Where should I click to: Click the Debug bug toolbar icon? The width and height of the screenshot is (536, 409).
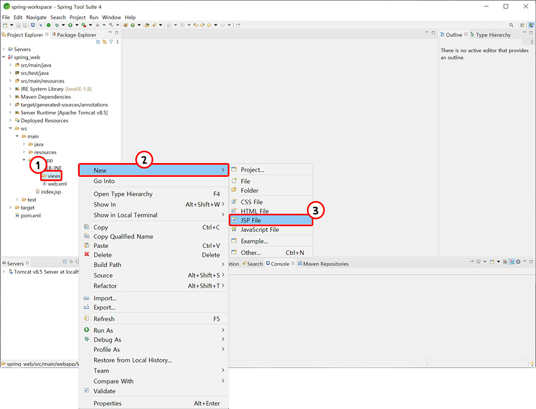57,25
